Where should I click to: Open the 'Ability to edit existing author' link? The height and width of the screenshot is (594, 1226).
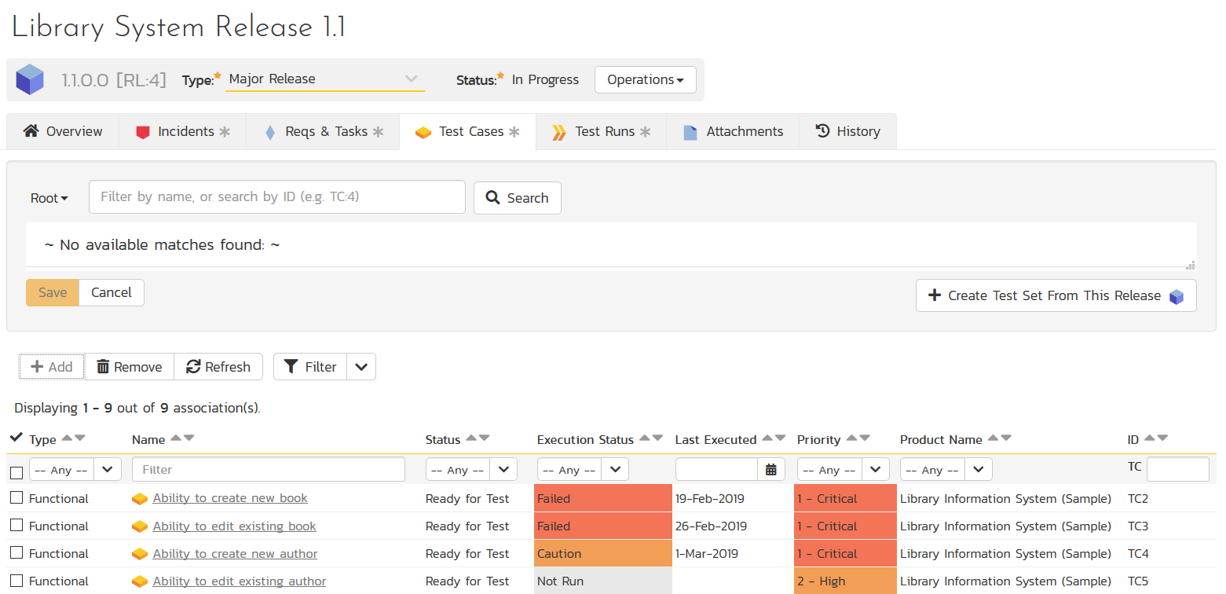[x=240, y=581]
